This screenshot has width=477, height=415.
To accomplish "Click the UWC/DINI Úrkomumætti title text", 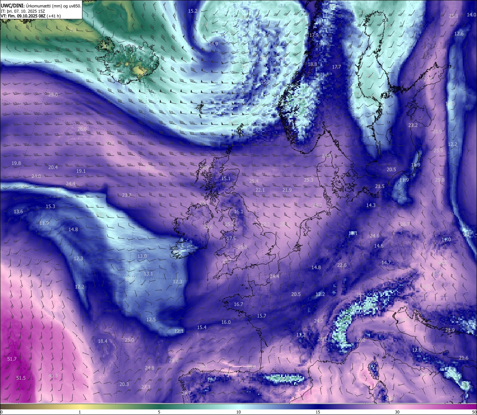I will pos(41,6).
